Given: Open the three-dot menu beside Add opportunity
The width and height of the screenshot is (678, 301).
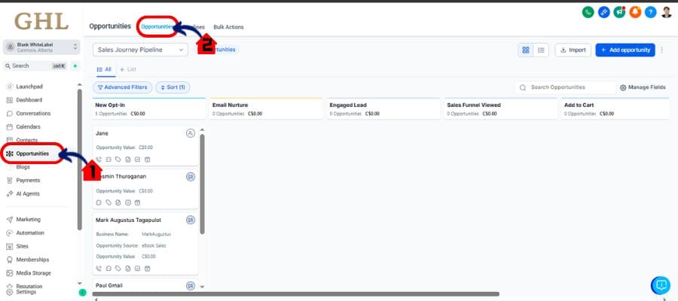Looking at the screenshot, I should pyautogui.click(x=662, y=50).
